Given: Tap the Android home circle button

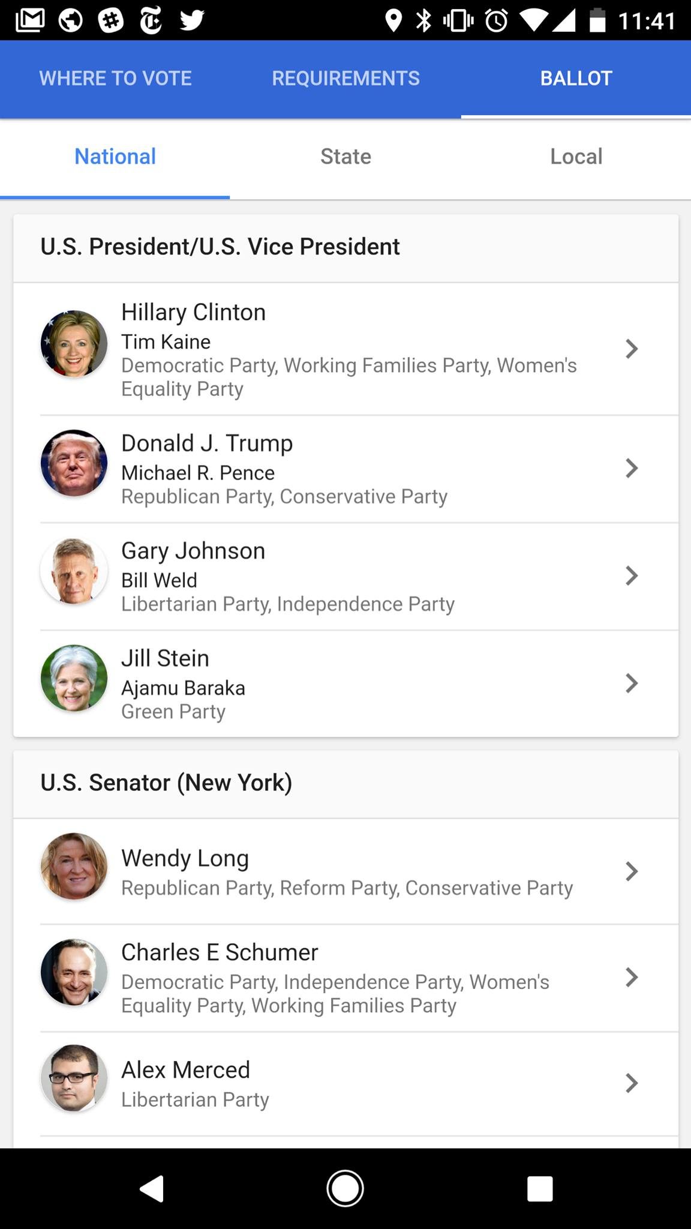Looking at the screenshot, I should pyautogui.click(x=345, y=1188).
